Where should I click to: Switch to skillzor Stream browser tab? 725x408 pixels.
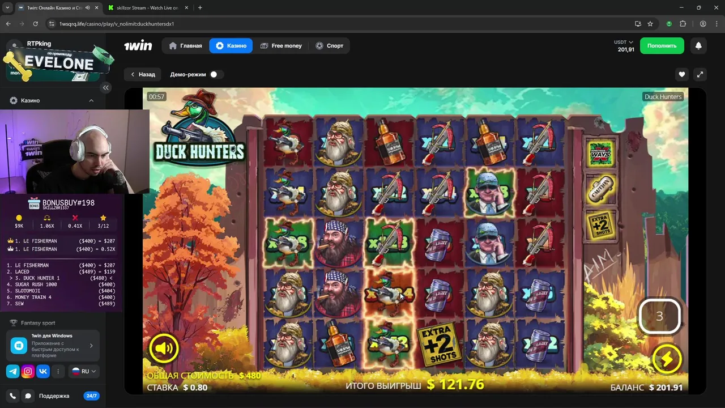(x=147, y=8)
